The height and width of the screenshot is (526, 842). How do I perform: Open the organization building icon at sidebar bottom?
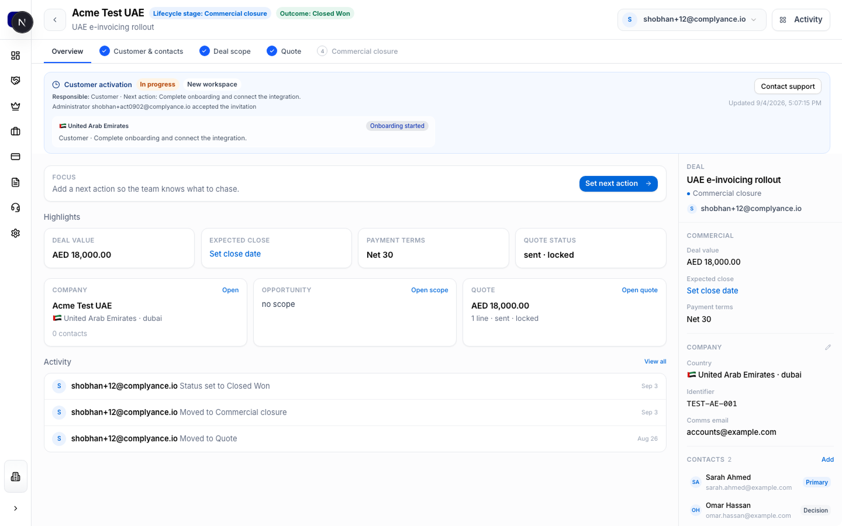tap(16, 476)
